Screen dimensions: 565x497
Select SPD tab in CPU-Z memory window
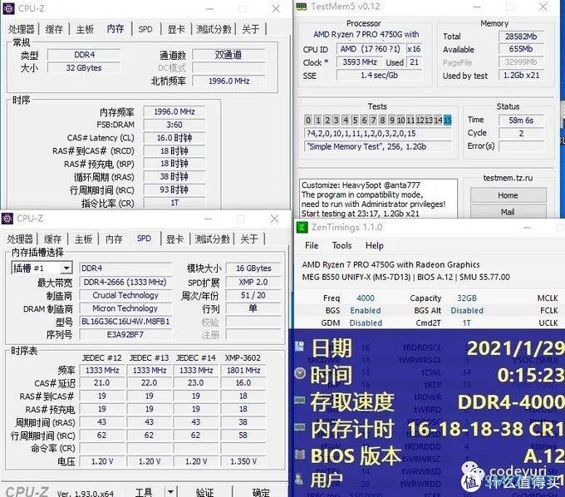pos(145,29)
